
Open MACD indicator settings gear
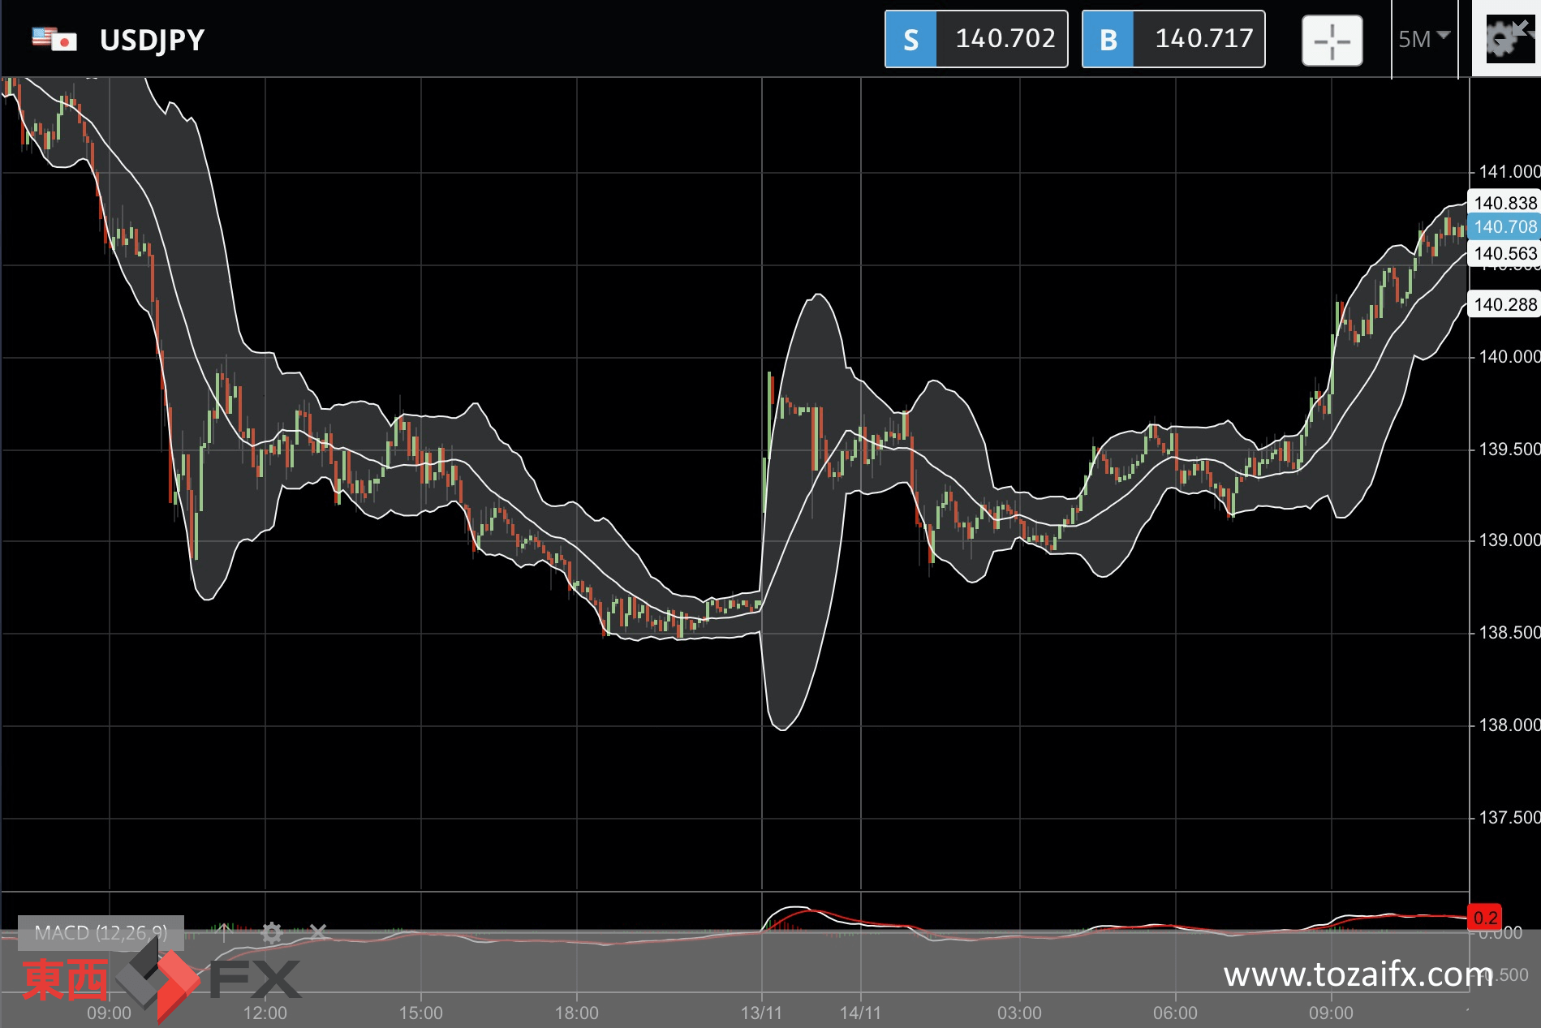click(x=271, y=933)
